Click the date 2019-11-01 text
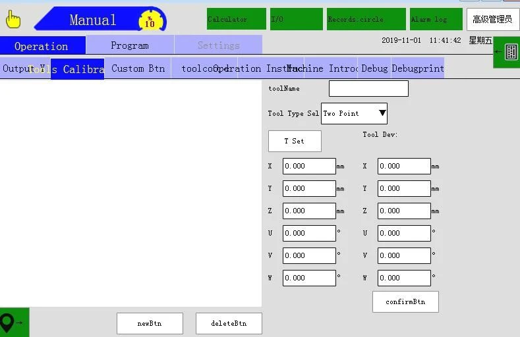Viewport: 520px width, 337px height. tap(401, 40)
